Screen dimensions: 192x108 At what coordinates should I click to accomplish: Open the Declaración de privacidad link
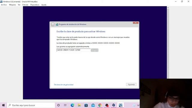[64, 85]
